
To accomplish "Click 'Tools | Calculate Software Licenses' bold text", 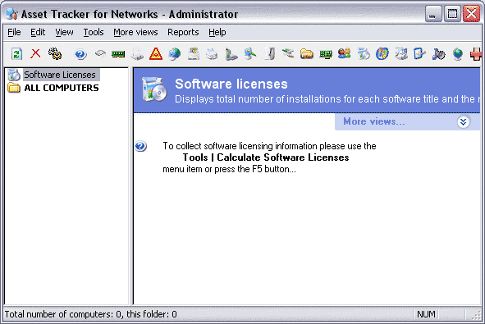I will tap(266, 157).
